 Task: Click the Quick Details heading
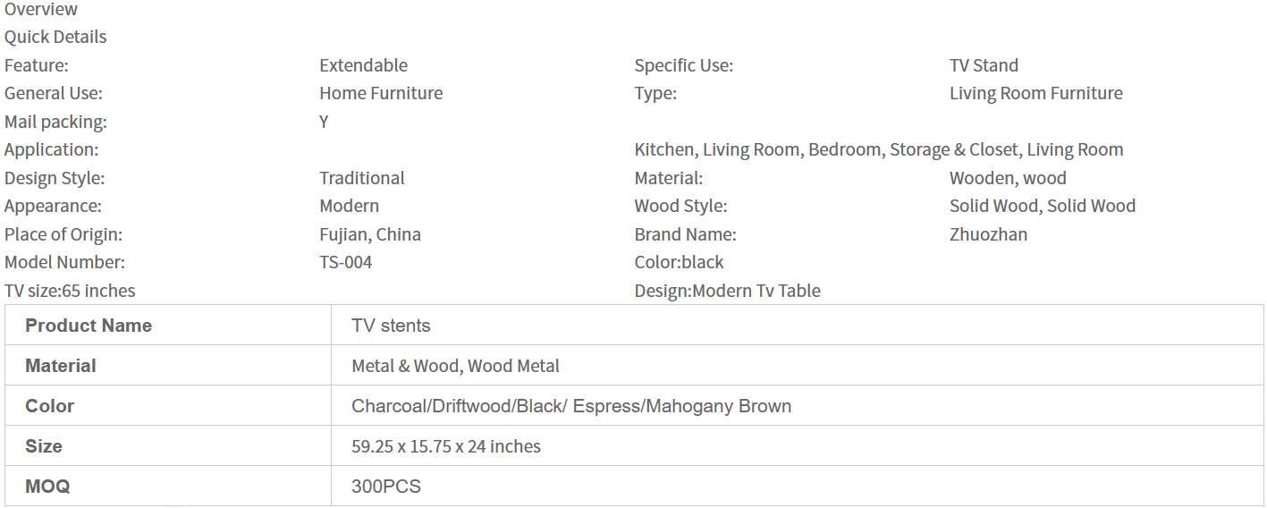[x=55, y=38]
